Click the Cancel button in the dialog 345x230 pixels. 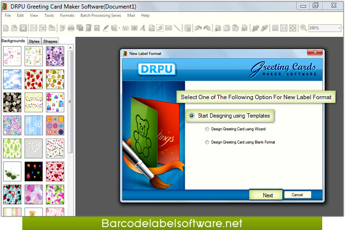pyautogui.click(x=297, y=195)
